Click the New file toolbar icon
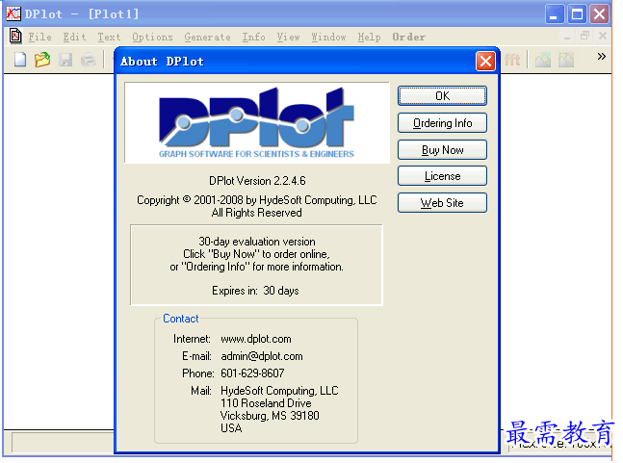The image size is (623, 463). click(x=20, y=60)
